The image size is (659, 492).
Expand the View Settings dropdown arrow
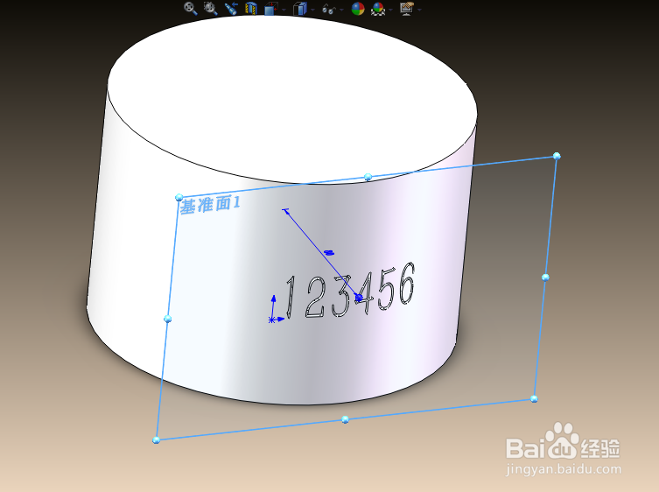pos(419,10)
